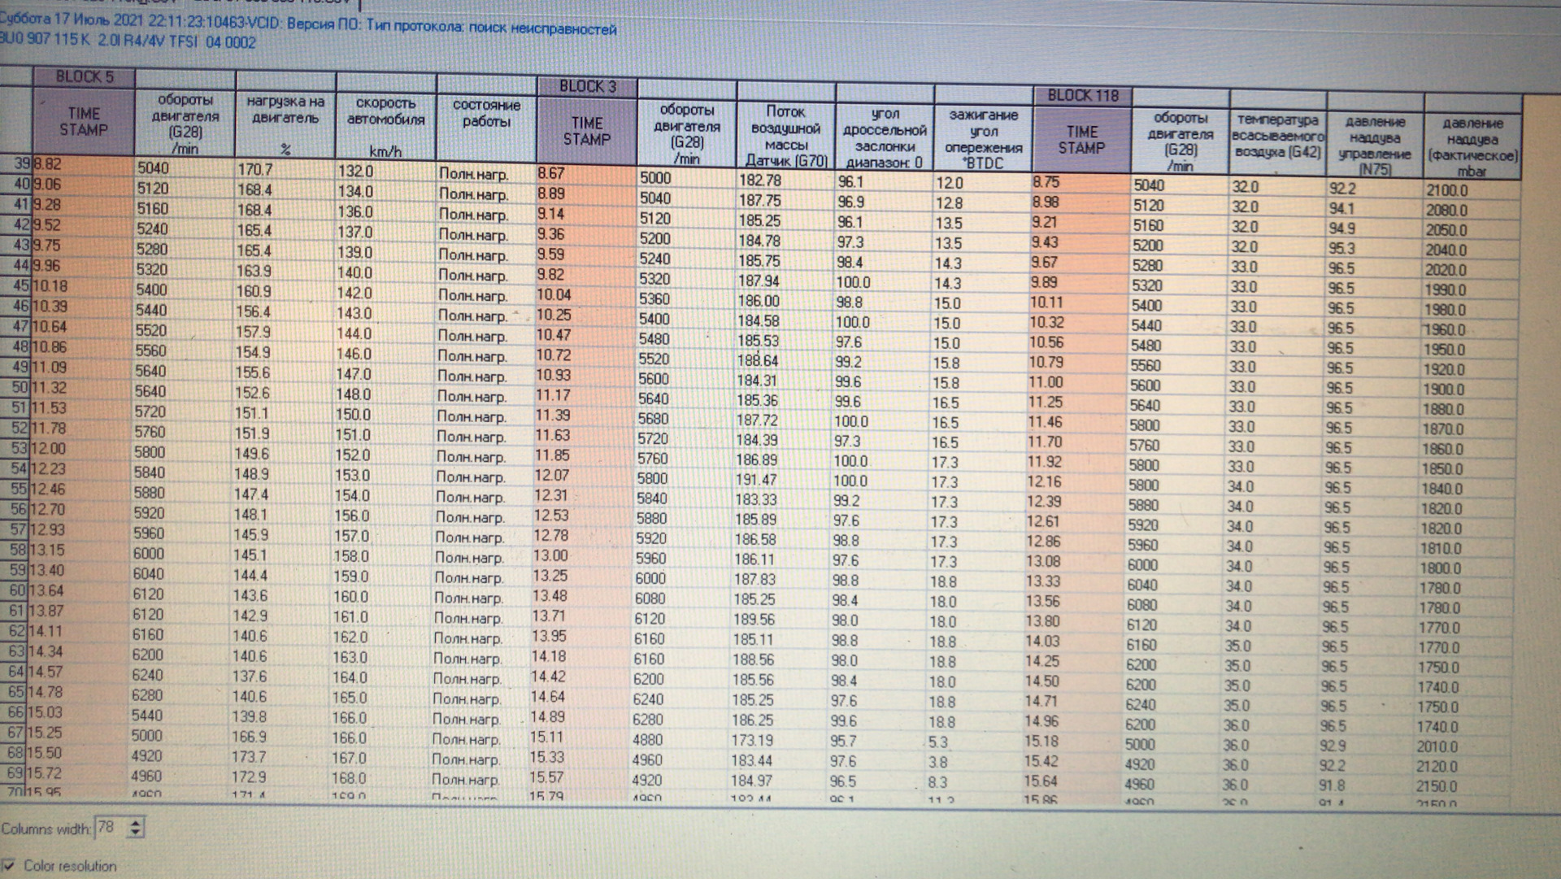The width and height of the screenshot is (1561, 879).
Task: Click the air mass value 182.78
Action: click(x=759, y=181)
